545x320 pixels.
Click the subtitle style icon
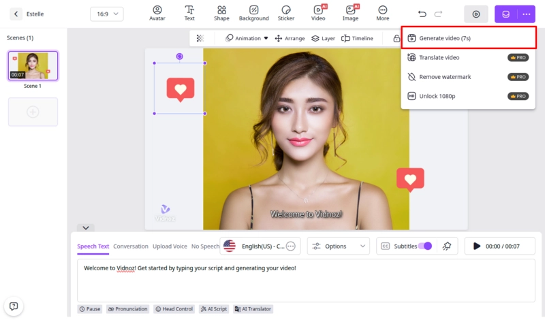click(x=447, y=246)
